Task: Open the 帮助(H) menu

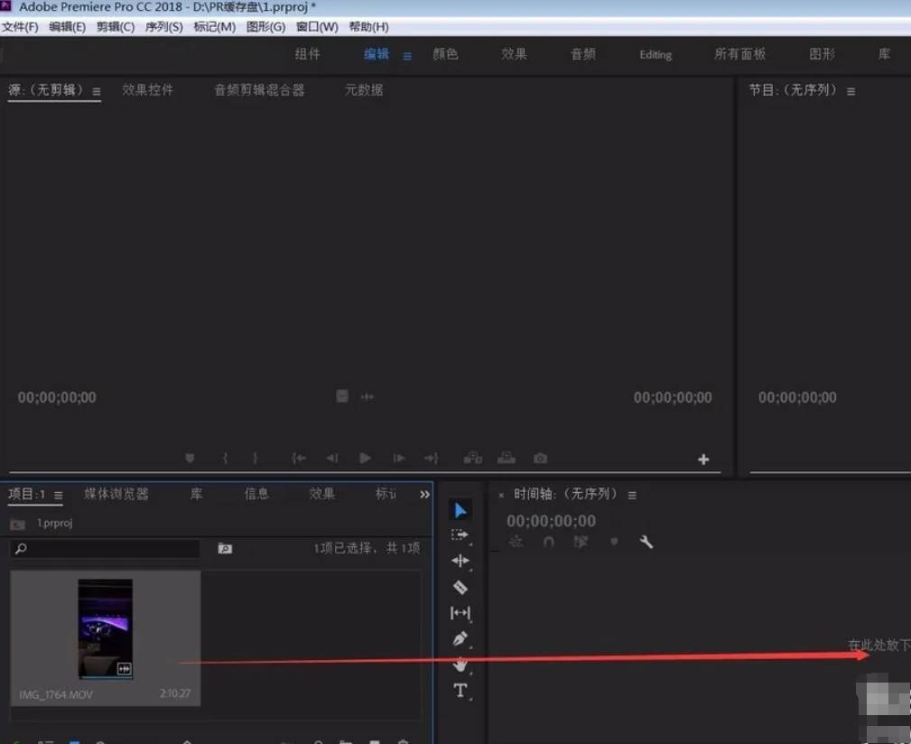Action: pyautogui.click(x=368, y=27)
